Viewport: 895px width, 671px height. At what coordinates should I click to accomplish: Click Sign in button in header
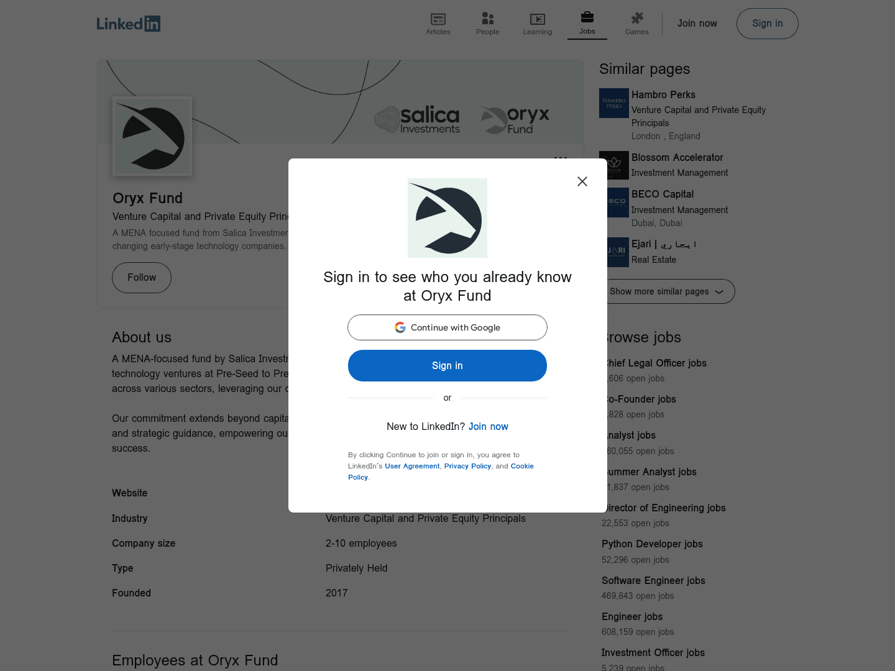coord(767,24)
